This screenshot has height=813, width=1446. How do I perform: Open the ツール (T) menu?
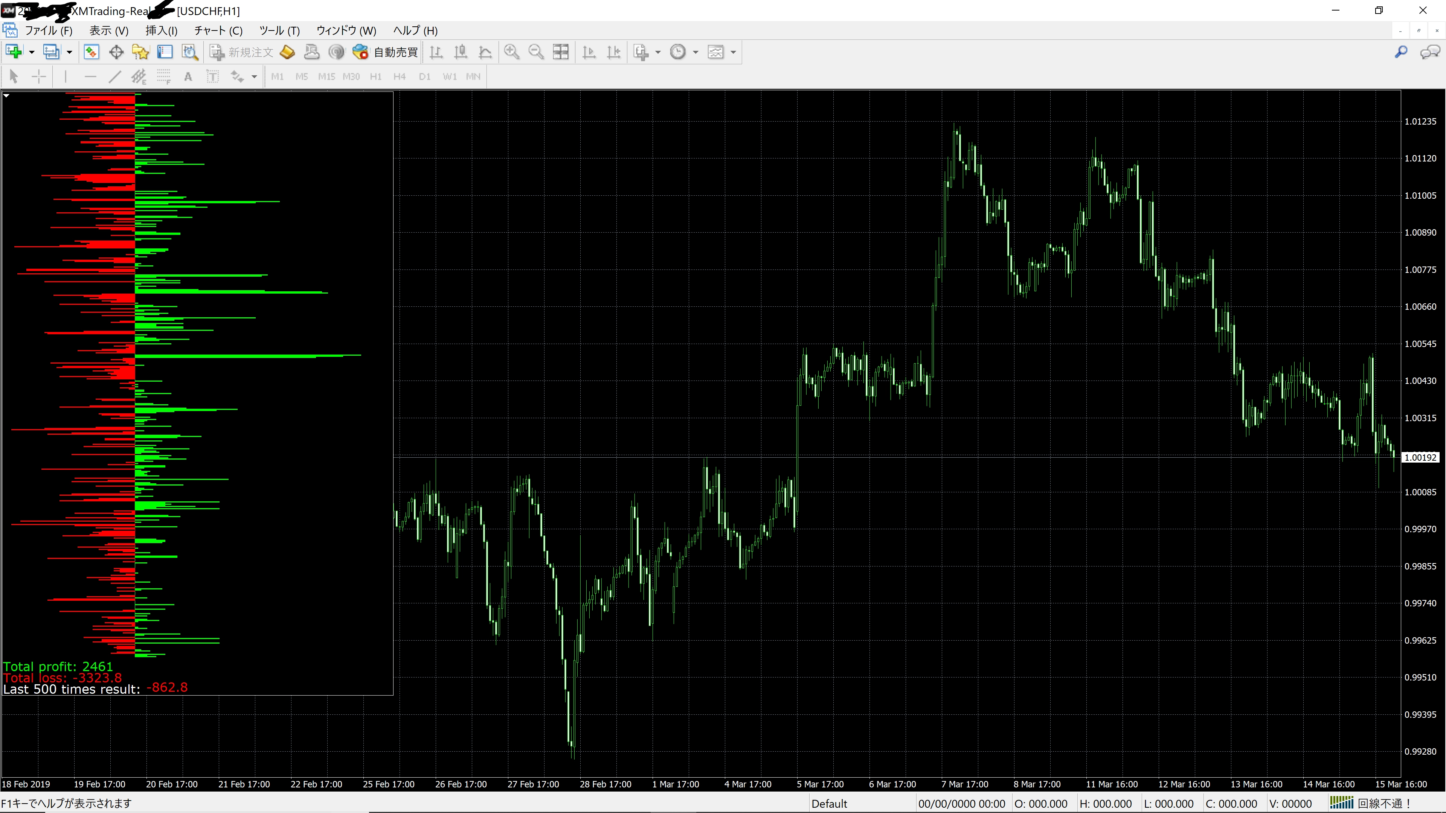[x=279, y=30]
